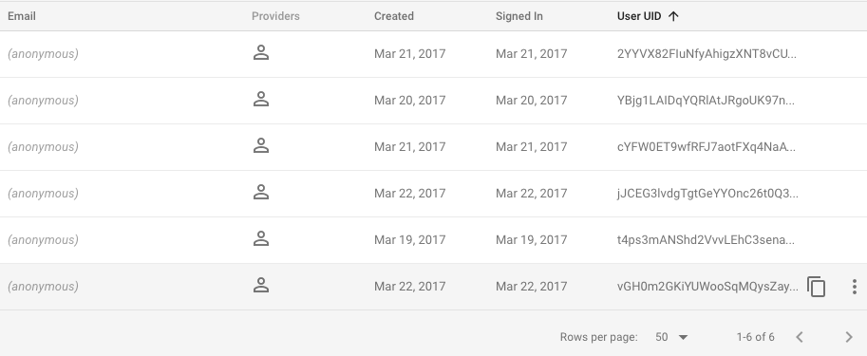Sort the table by the Created column
The height and width of the screenshot is (356, 867).
[x=394, y=16]
